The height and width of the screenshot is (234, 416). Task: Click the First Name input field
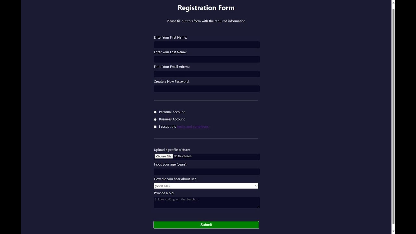pyautogui.click(x=206, y=45)
